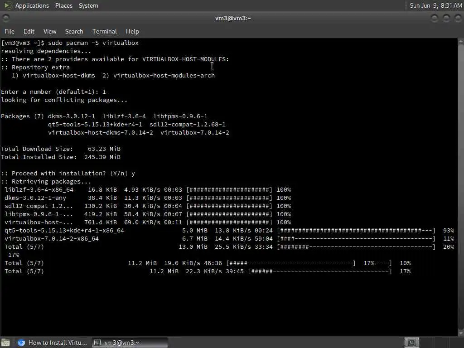The height and width of the screenshot is (348, 464).
Task: Click the virtualbox-7.0.14-2 11% progress bar
Action: pyautogui.click(x=356, y=238)
